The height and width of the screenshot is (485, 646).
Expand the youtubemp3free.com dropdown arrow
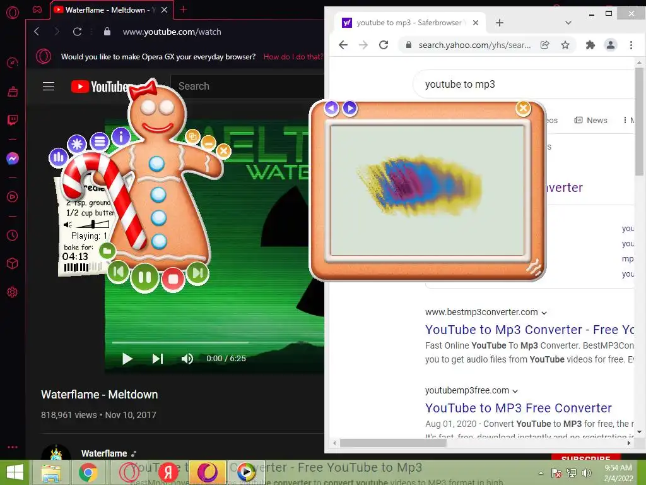pyautogui.click(x=515, y=391)
